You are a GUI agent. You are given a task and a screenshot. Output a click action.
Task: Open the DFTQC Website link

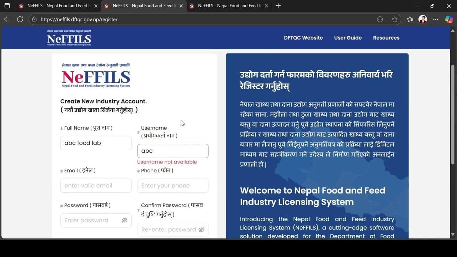pos(303,38)
